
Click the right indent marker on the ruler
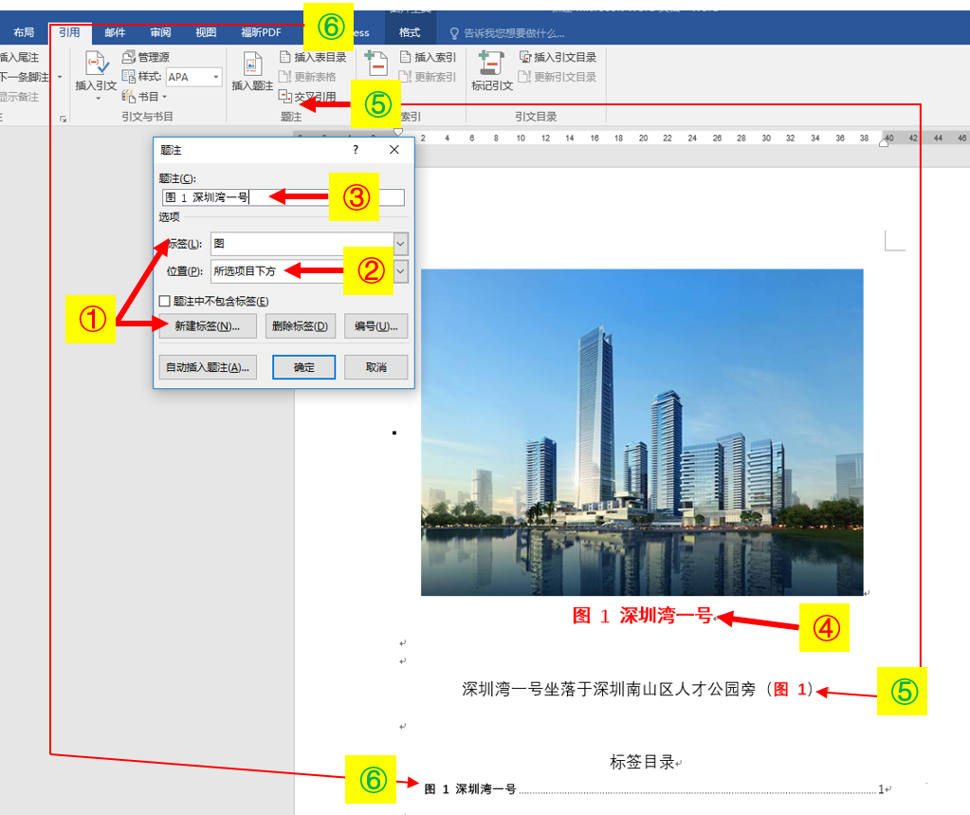(884, 142)
